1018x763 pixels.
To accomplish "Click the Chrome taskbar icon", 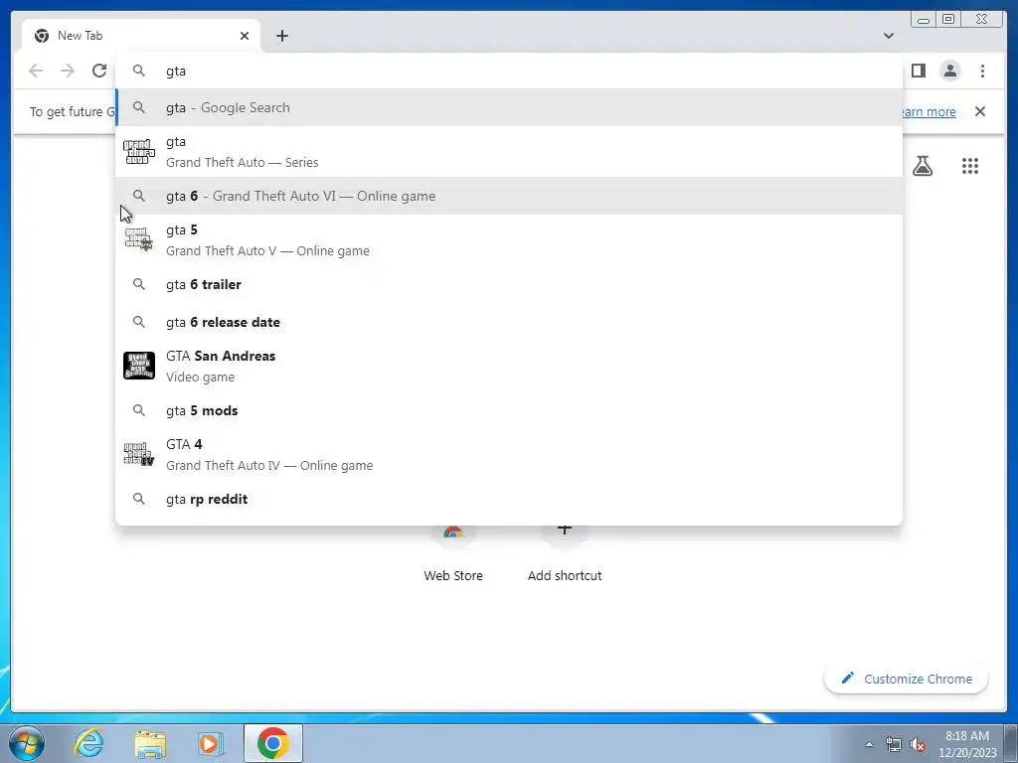I will 272,743.
